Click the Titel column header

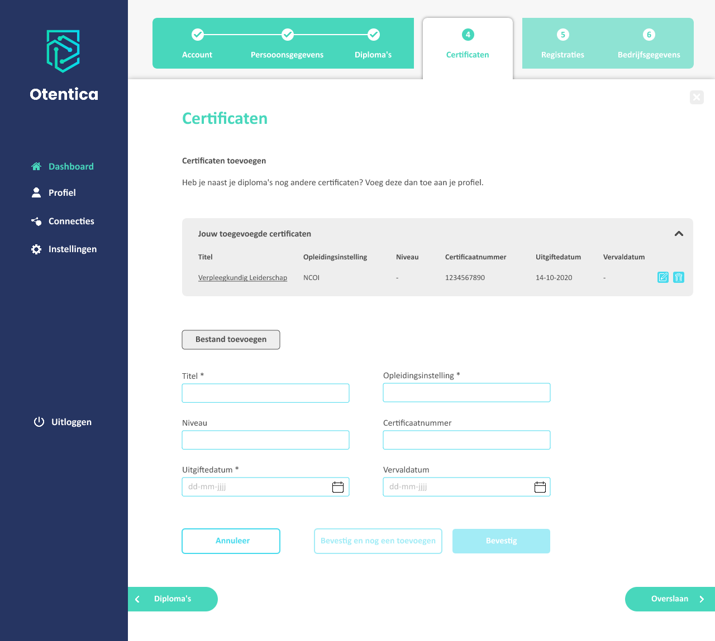[x=205, y=257]
